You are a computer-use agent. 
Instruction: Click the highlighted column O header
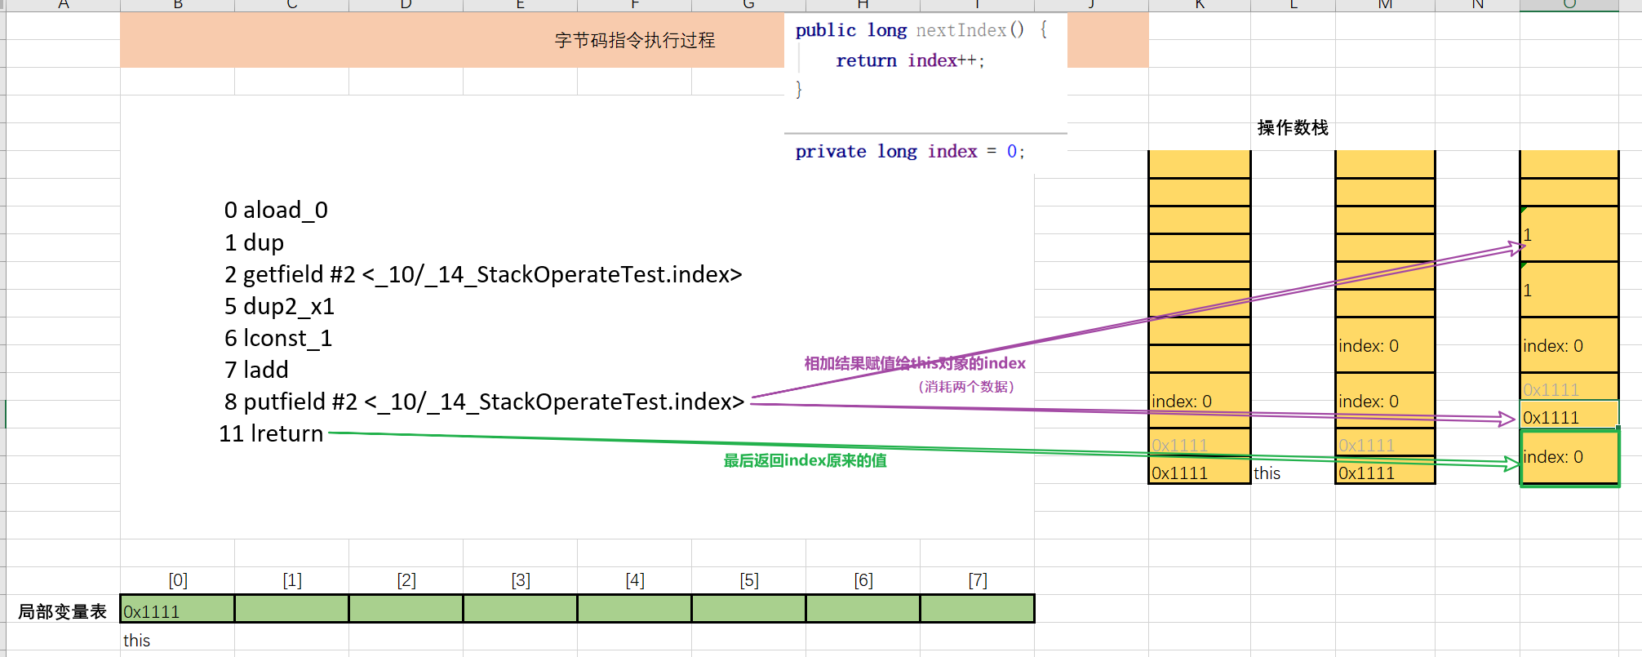pyautogui.click(x=1569, y=5)
